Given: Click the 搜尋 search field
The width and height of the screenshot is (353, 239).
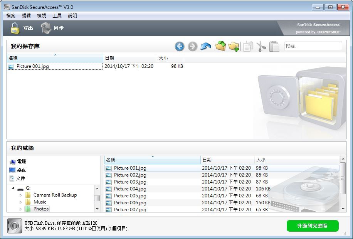Looking at the screenshot, I should (x=313, y=46).
